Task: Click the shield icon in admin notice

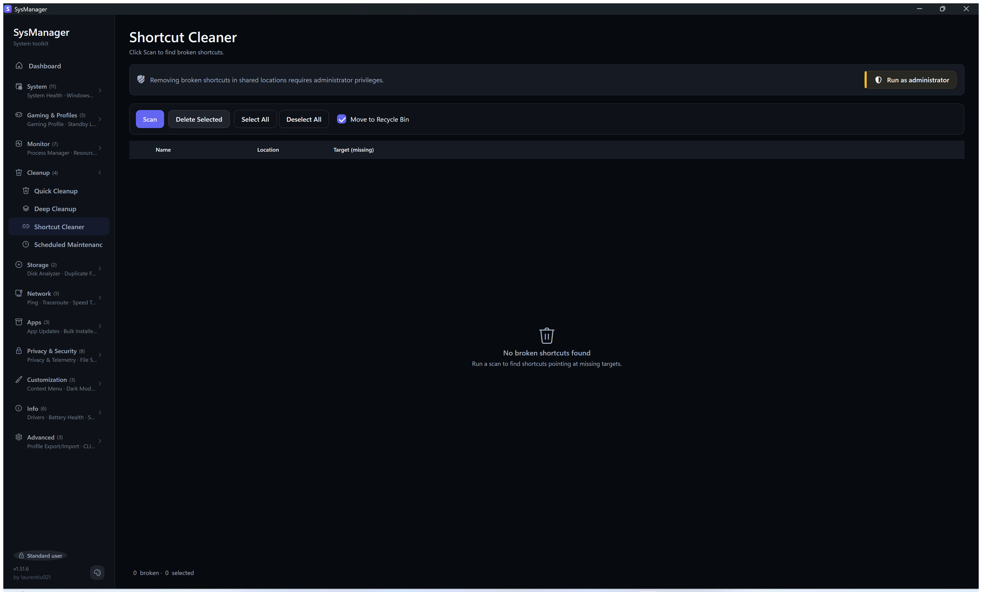Action: [141, 79]
